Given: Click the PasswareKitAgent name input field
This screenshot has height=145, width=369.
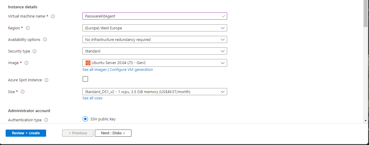Looking at the screenshot, I should [155, 16].
